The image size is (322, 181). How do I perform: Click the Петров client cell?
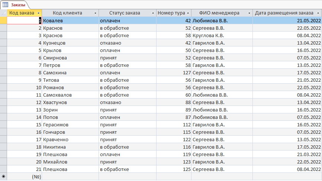[70, 65]
